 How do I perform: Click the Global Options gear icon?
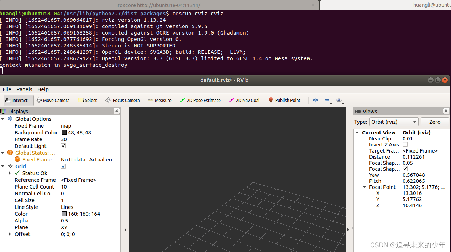10,119
